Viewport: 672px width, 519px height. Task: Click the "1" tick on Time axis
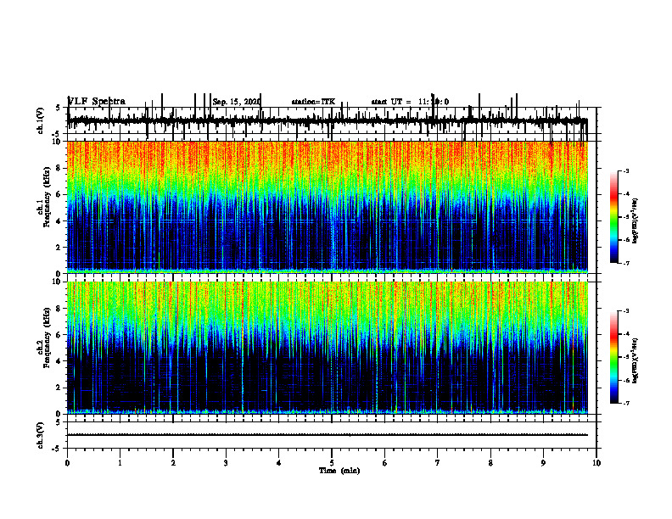(120, 463)
